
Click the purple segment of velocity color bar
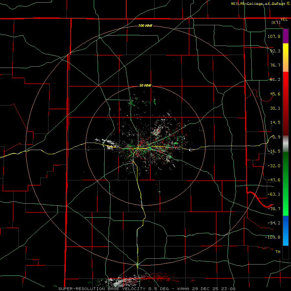point(286,36)
